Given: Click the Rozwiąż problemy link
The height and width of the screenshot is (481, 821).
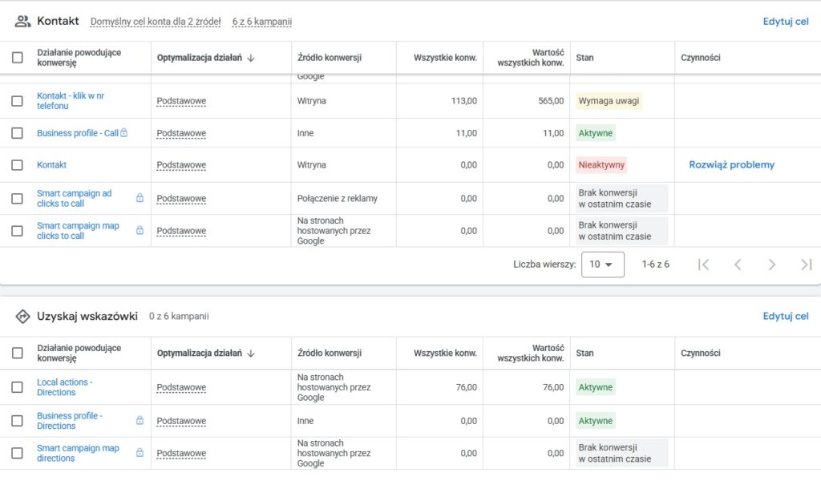Looking at the screenshot, I should (x=731, y=165).
